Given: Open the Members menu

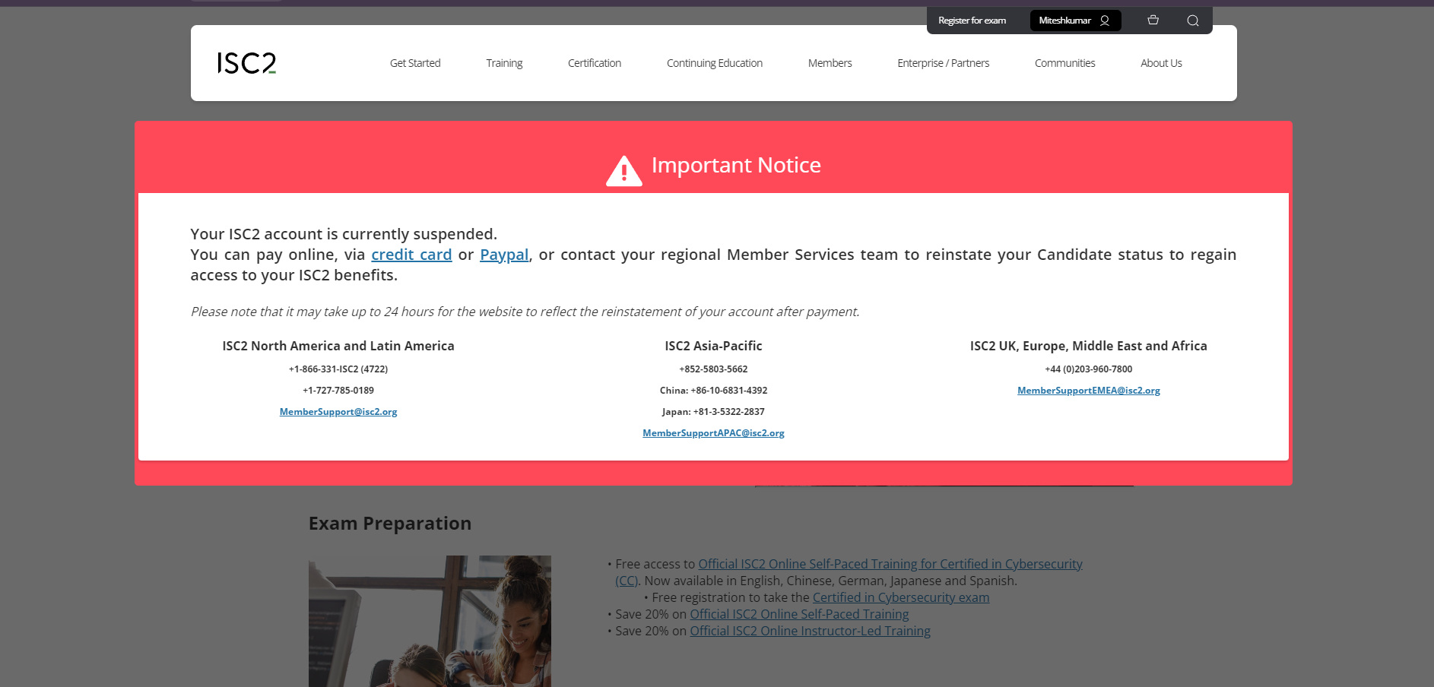Looking at the screenshot, I should coord(830,63).
